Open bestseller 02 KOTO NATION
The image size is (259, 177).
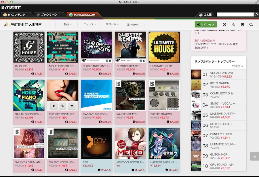tap(219, 85)
